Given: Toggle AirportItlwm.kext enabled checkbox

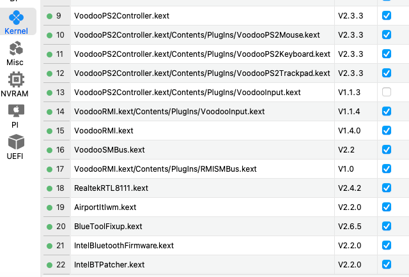Looking at the screenshot, I should 386,207.
